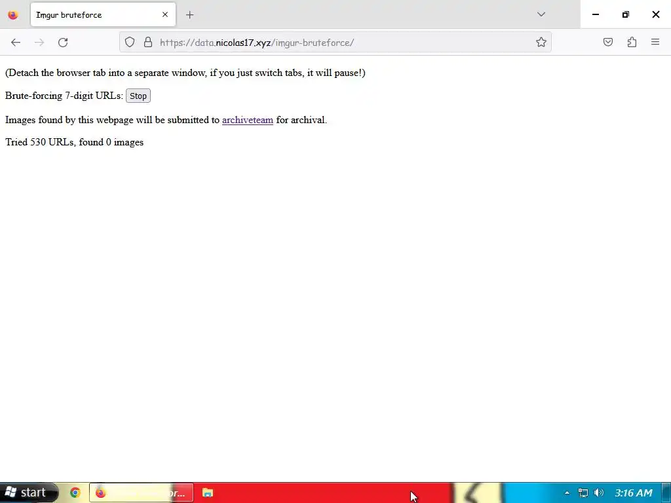The image size is (671, 503).
Task: Open the tracking protection shield icon
Action: coord(130,43)
